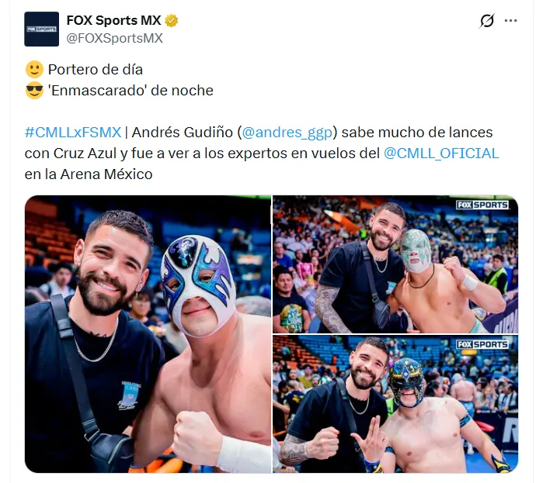The image size is (536, 483).
Task: Open the large photo with blue-white mask
Action: click(x=148, y=334)
